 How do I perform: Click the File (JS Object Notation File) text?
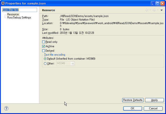pyautogui.click(x=77, y=20)
